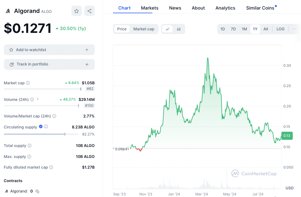Click the 0.09641 starting price label
Viewport: 301px width, 197px height.
122,149
